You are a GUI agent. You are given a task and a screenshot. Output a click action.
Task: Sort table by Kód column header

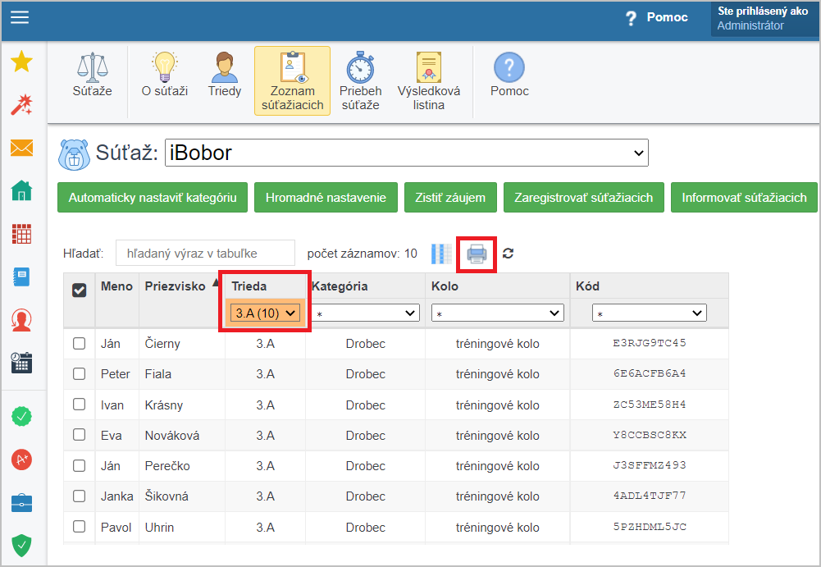[587, 286]
